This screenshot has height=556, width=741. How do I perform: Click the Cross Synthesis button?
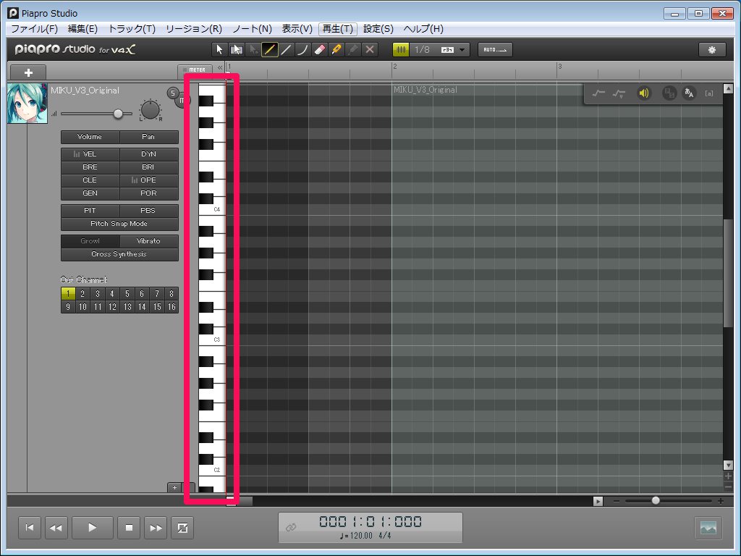click(x=119, y=254)
